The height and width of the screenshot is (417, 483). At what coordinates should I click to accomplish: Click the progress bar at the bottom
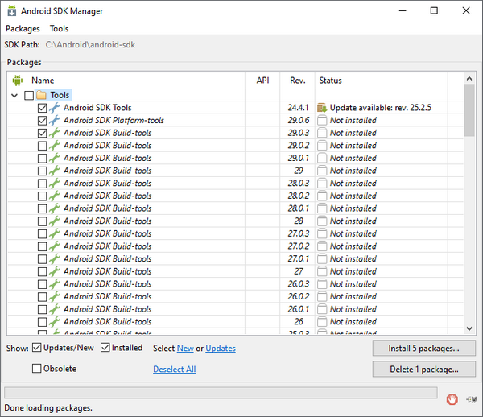(x=221, y=393)
